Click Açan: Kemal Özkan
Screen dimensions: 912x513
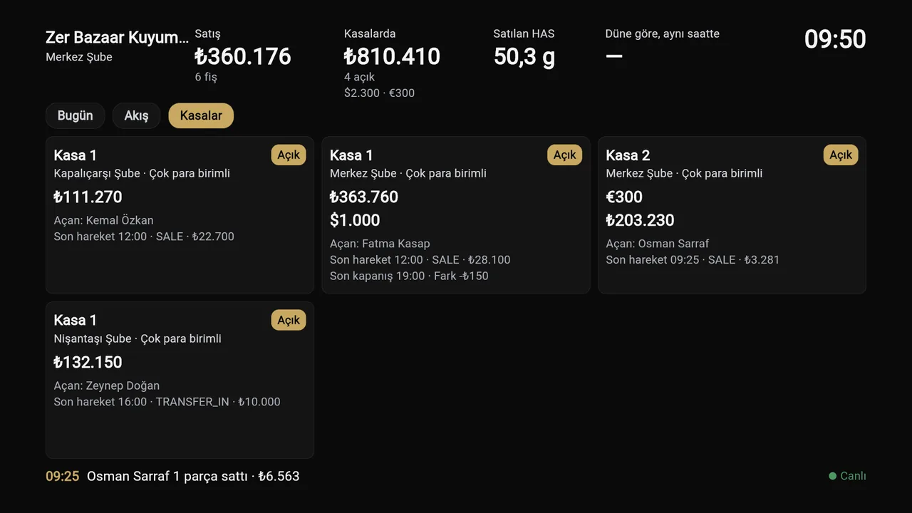pyautogui.click(x=103, y=220)
